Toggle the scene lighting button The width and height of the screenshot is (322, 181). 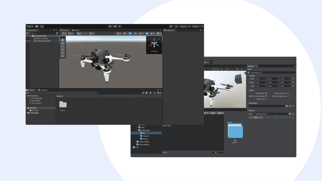pos(131,33)
